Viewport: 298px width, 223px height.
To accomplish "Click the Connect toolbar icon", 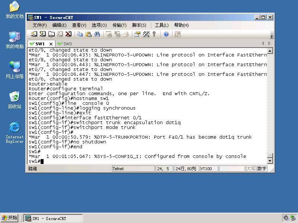I will (x=34, y=34).
